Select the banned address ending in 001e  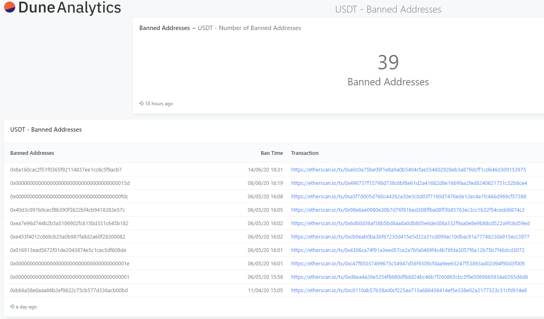[70, 264]
